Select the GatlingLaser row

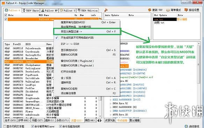[x=29, y=68]
